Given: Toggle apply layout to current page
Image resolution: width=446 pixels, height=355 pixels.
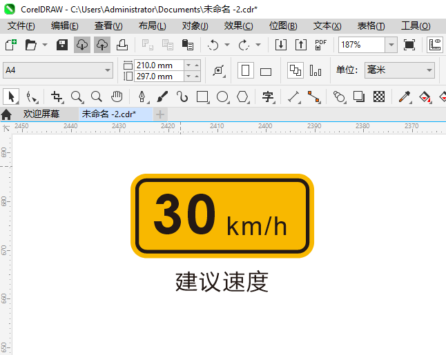Looking at the screenshot, I should click(x=316, y=70).
